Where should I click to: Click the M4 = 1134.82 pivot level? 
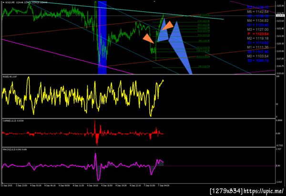pyautogui.click(x=258, y=21)
